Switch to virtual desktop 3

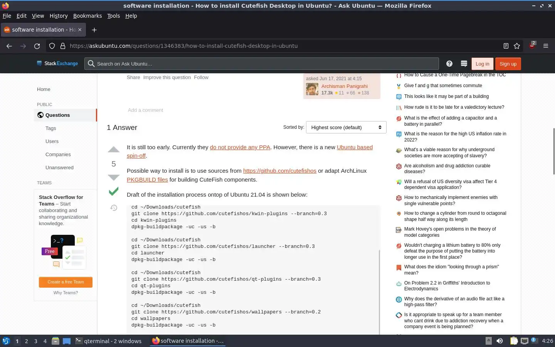click(x=36, y=341)
